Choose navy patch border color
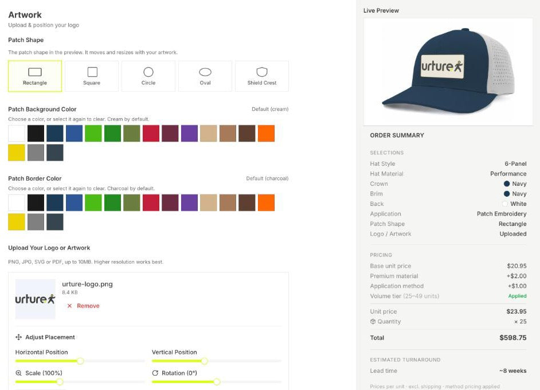 coord(55,202)
